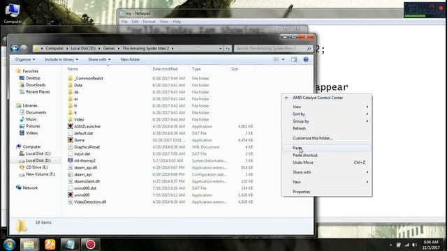The image size is (447, 251).
Task: Open the Explorer help icon
Action: click(306, 59)
